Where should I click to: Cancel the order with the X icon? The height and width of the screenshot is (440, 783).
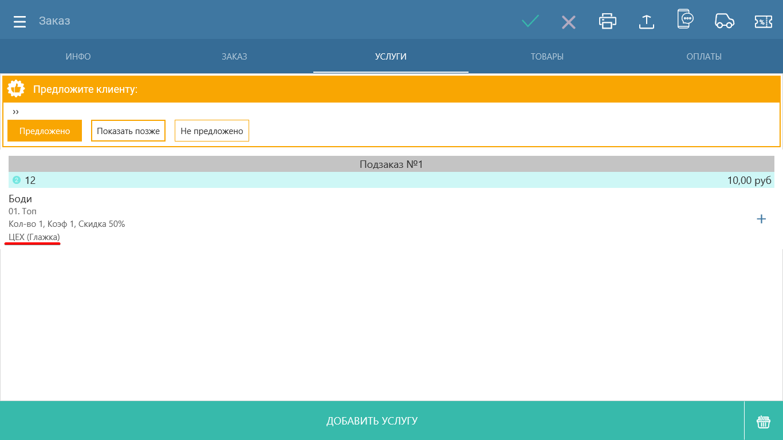(x=568, y=22)
